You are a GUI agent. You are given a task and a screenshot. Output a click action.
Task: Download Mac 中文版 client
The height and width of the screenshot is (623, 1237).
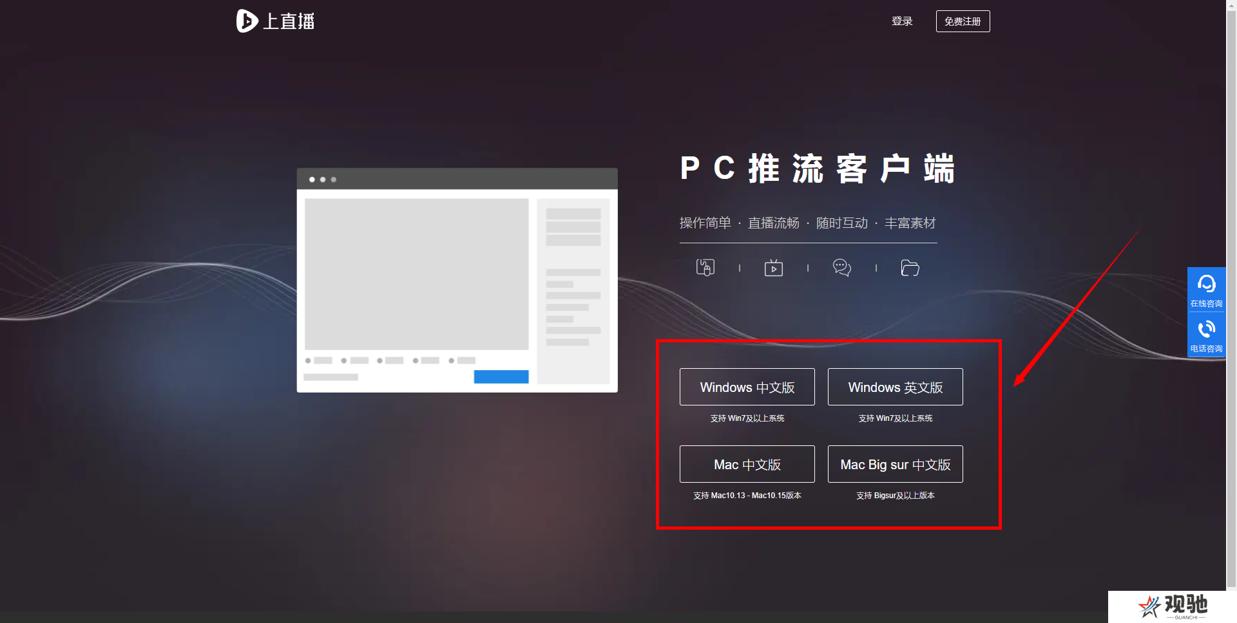point(747,464)
